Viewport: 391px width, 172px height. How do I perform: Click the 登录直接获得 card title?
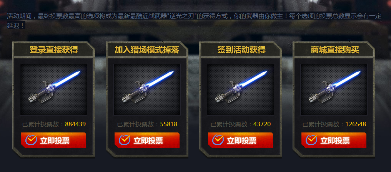54,50
